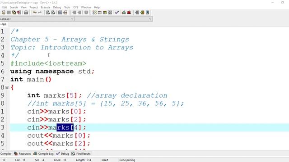
Task: Open the CVS menu
Action: (x=75, y=7)
